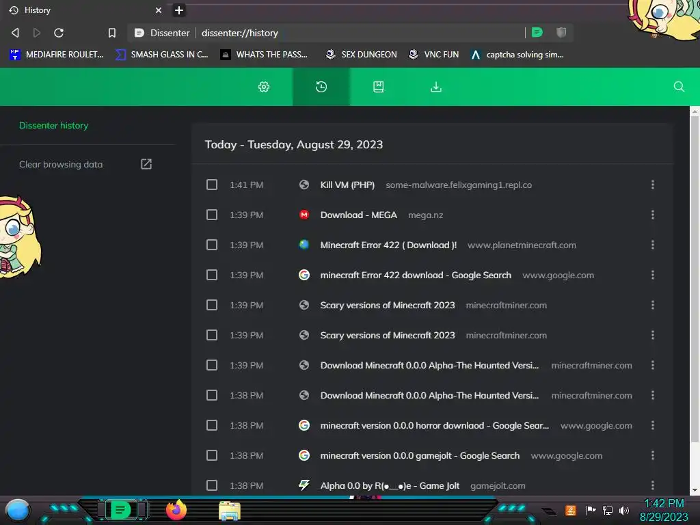Select Dissenter history in sidebar
Screen dimensions: 700x525
[x=53, y=126]
